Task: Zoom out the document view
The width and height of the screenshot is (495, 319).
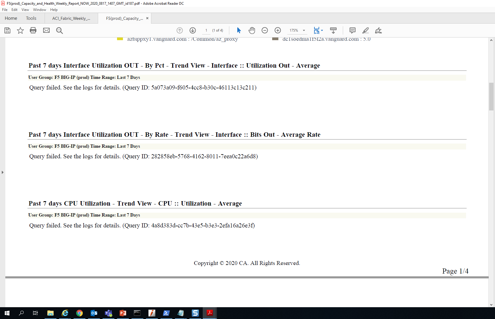Action: coord(264,30)
